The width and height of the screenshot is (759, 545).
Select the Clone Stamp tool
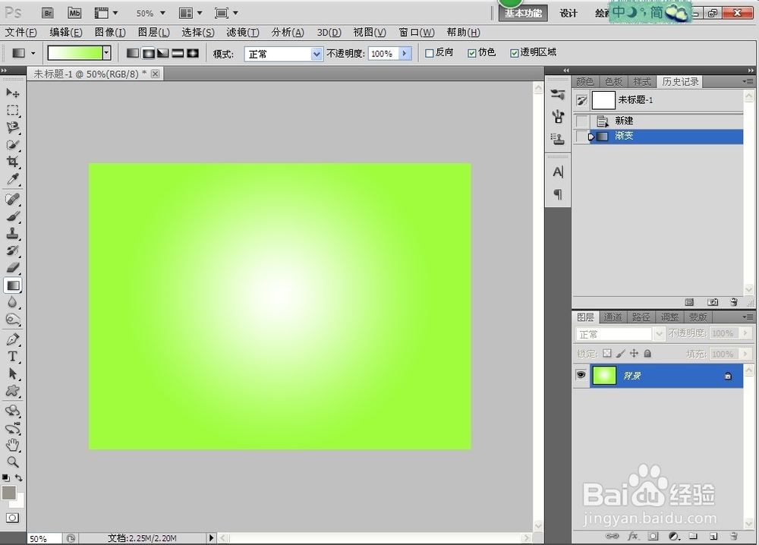click(13, 233)
